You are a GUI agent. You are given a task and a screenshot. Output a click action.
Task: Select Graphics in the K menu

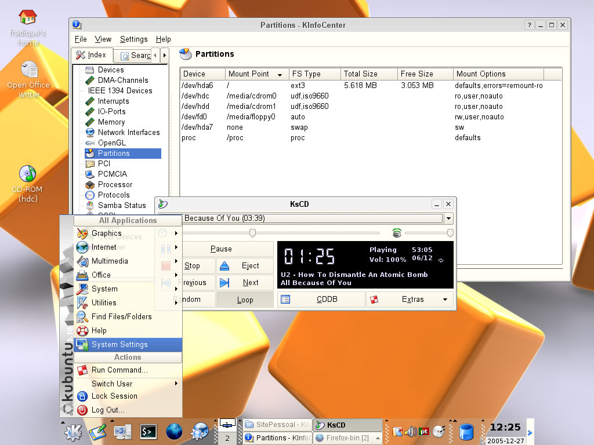[128, 234]
